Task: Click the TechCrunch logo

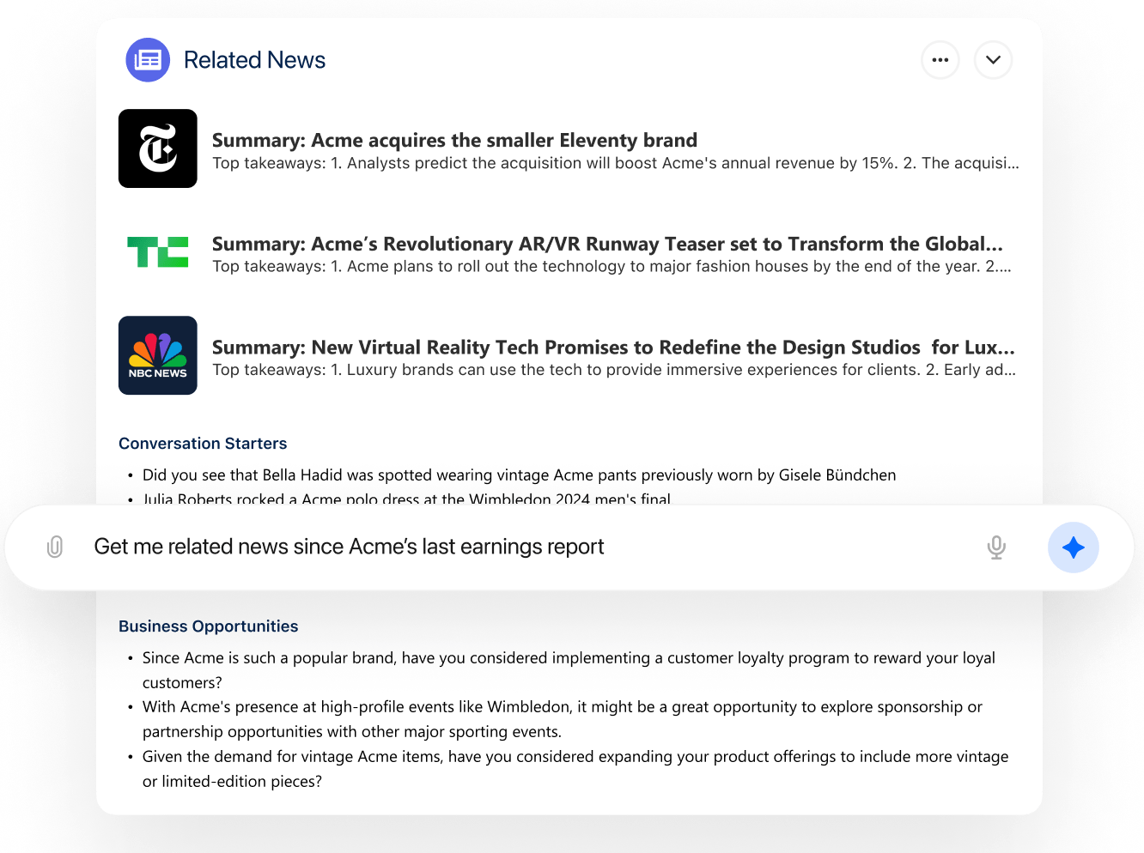Action: tap(158, 252)
